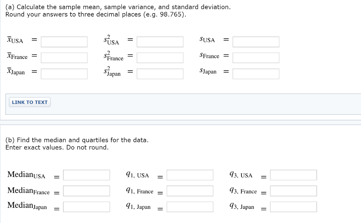361x223 pixels.
Task: Click the q3 France quartile field
Action: pyautogui.click(x=293, y=191)
